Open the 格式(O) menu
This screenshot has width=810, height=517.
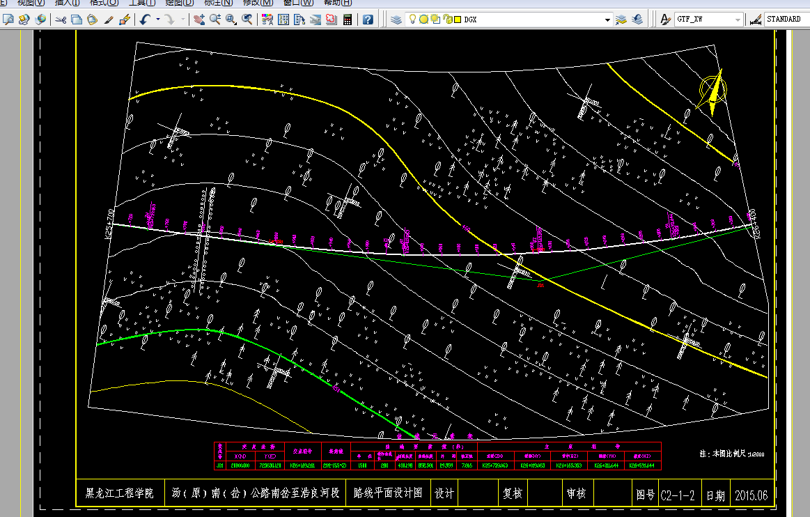104,3
